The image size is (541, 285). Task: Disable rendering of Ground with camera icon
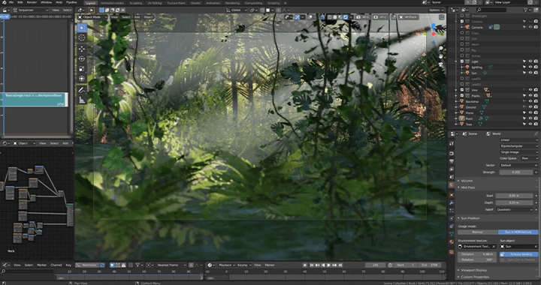[536, 107]
